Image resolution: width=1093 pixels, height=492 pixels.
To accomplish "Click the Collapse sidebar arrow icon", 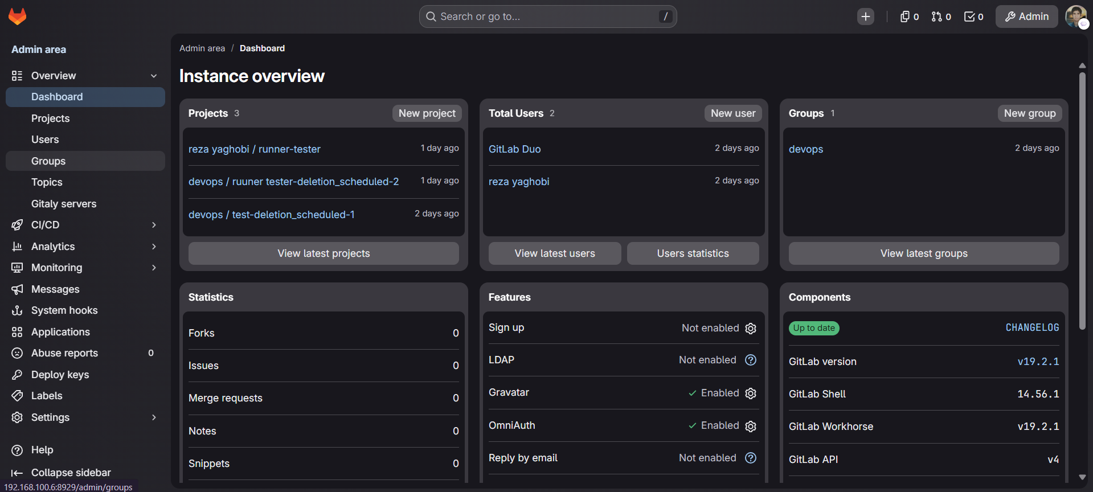I will (17, 473).
